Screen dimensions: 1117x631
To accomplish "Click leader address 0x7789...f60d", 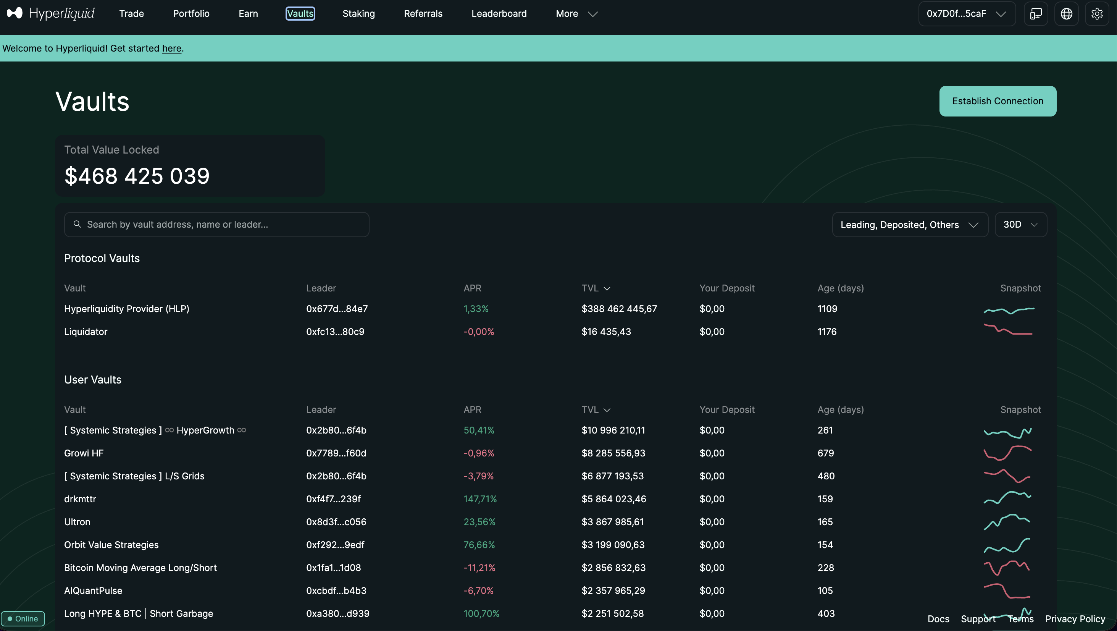I will coord(336,453).
